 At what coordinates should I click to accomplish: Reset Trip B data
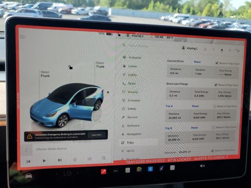195,128
